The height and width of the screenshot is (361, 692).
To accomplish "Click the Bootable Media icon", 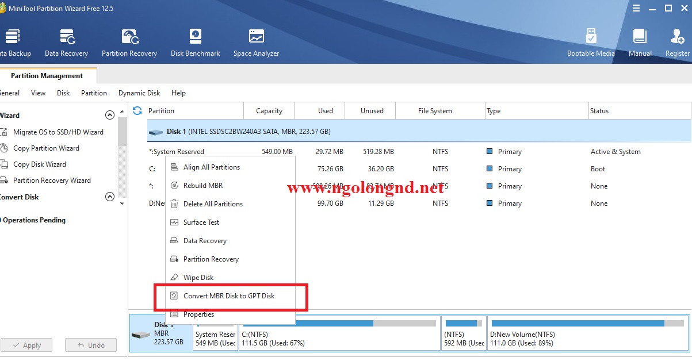I will (x=591, y=43).
